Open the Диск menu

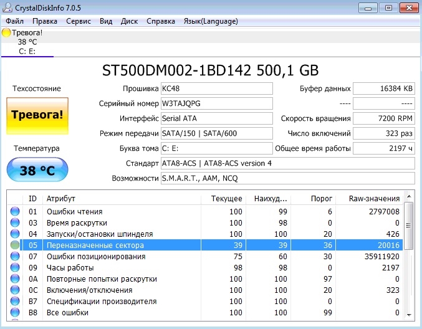pyautogui.click(x=129, y=21)
